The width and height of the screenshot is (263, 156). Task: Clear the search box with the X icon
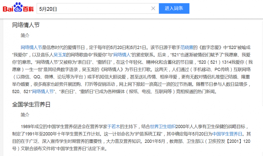153,9
